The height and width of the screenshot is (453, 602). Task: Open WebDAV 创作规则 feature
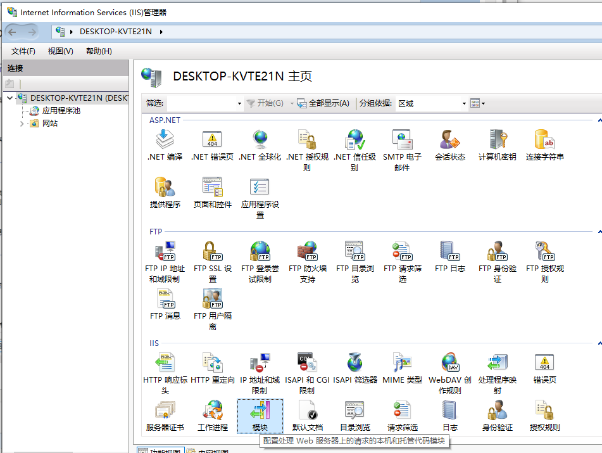click(449, 373)
